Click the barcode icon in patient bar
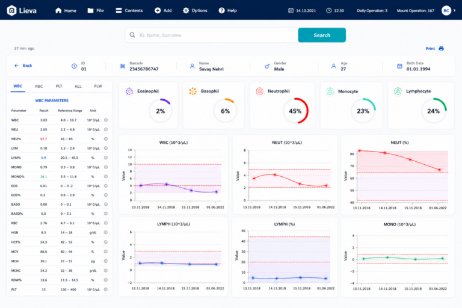Viewport: 462px width, 308px height. (x=123, y=66)
